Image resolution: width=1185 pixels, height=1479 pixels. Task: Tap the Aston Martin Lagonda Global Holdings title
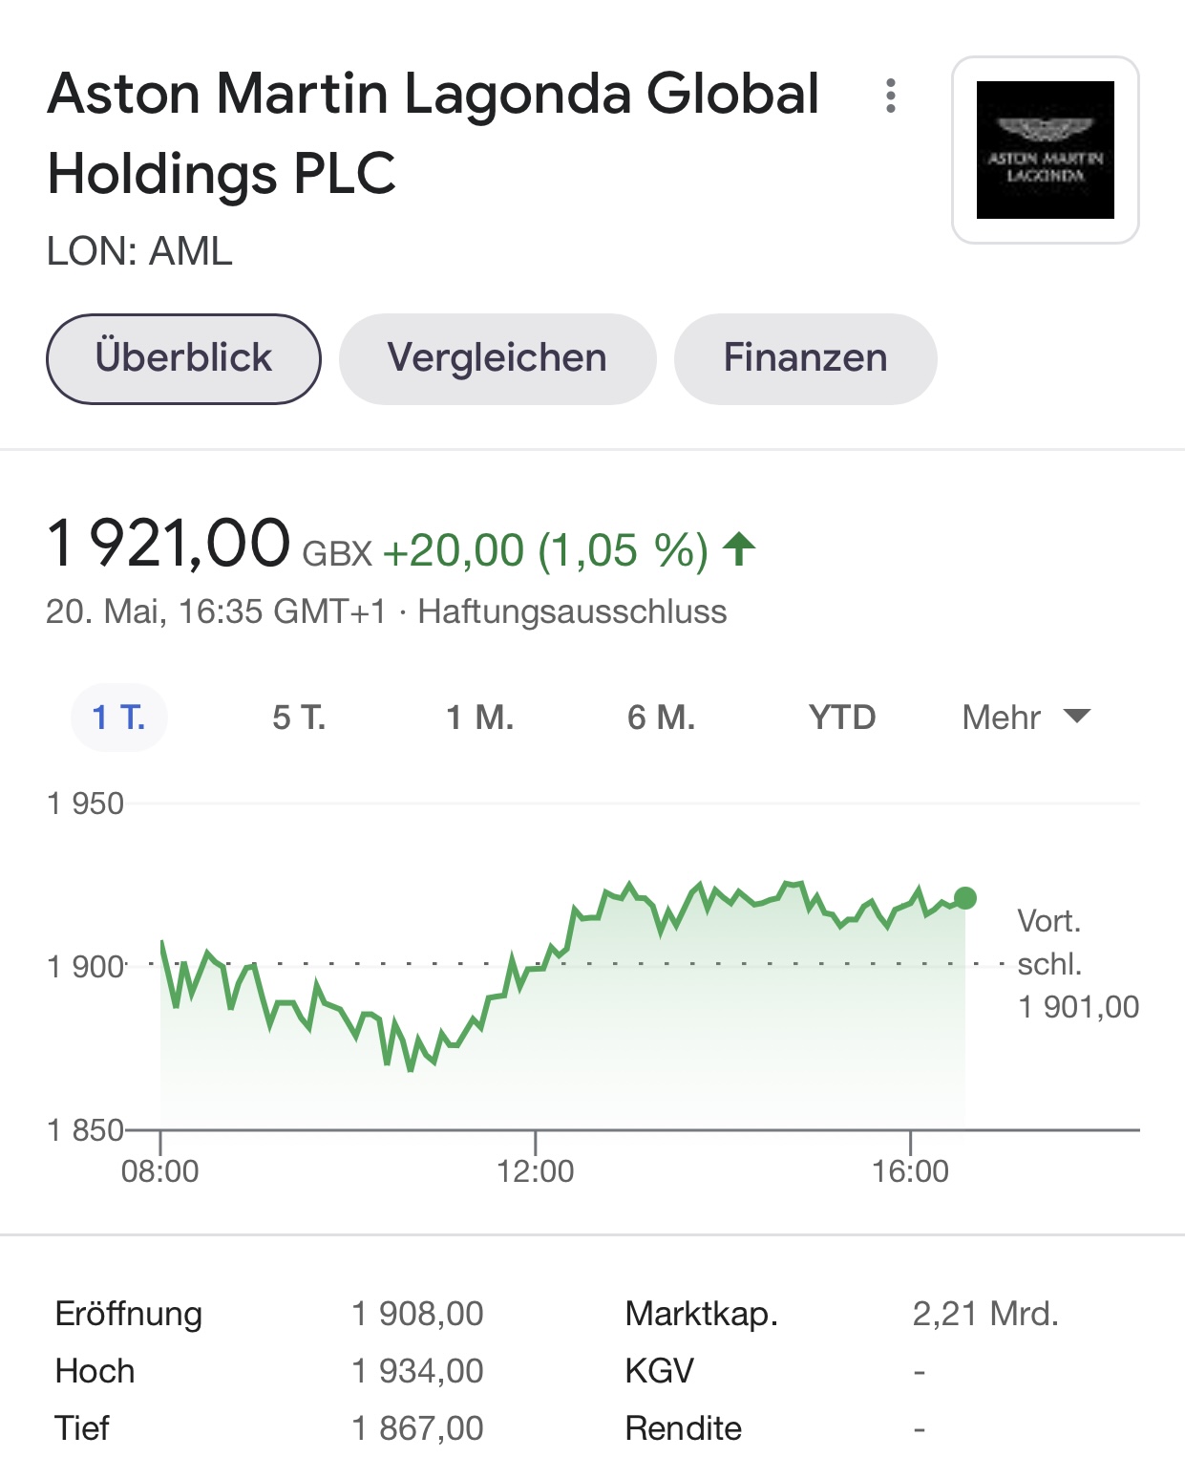click(x=433, y=134)
